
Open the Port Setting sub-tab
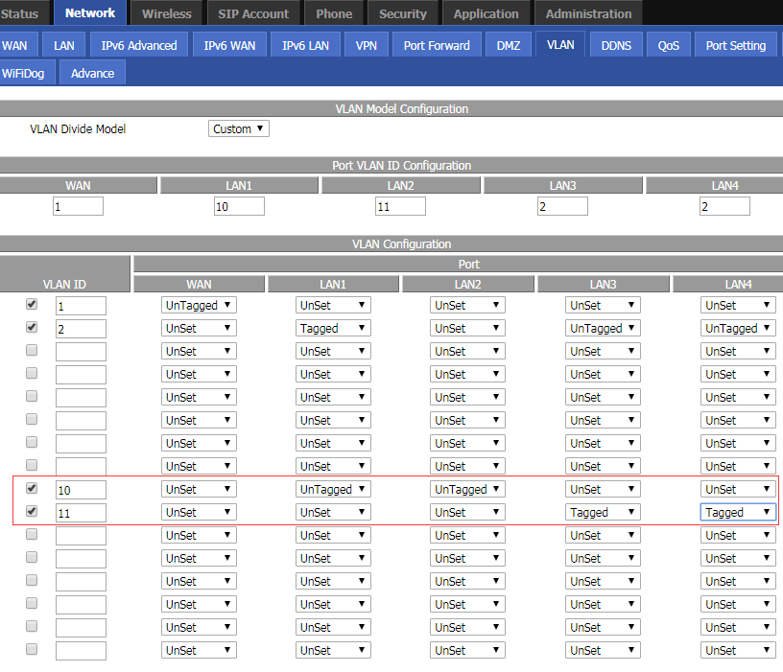pyautogui.click(x=736, y=45)
